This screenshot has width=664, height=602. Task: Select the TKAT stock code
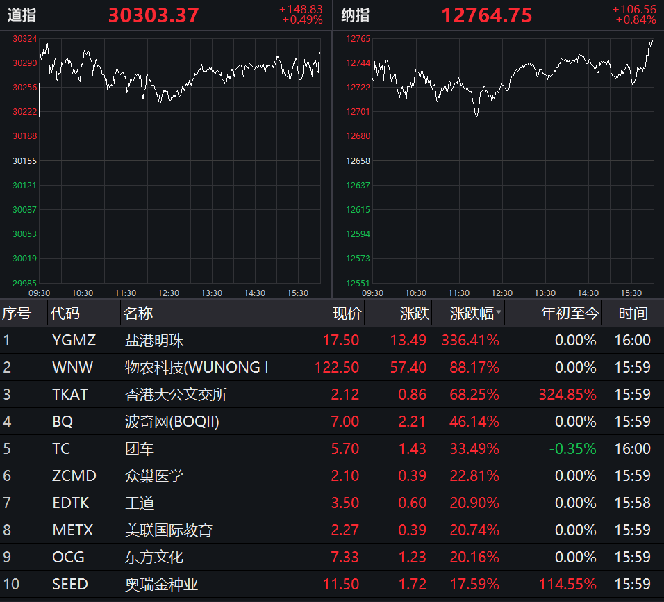tap(70, 395)
